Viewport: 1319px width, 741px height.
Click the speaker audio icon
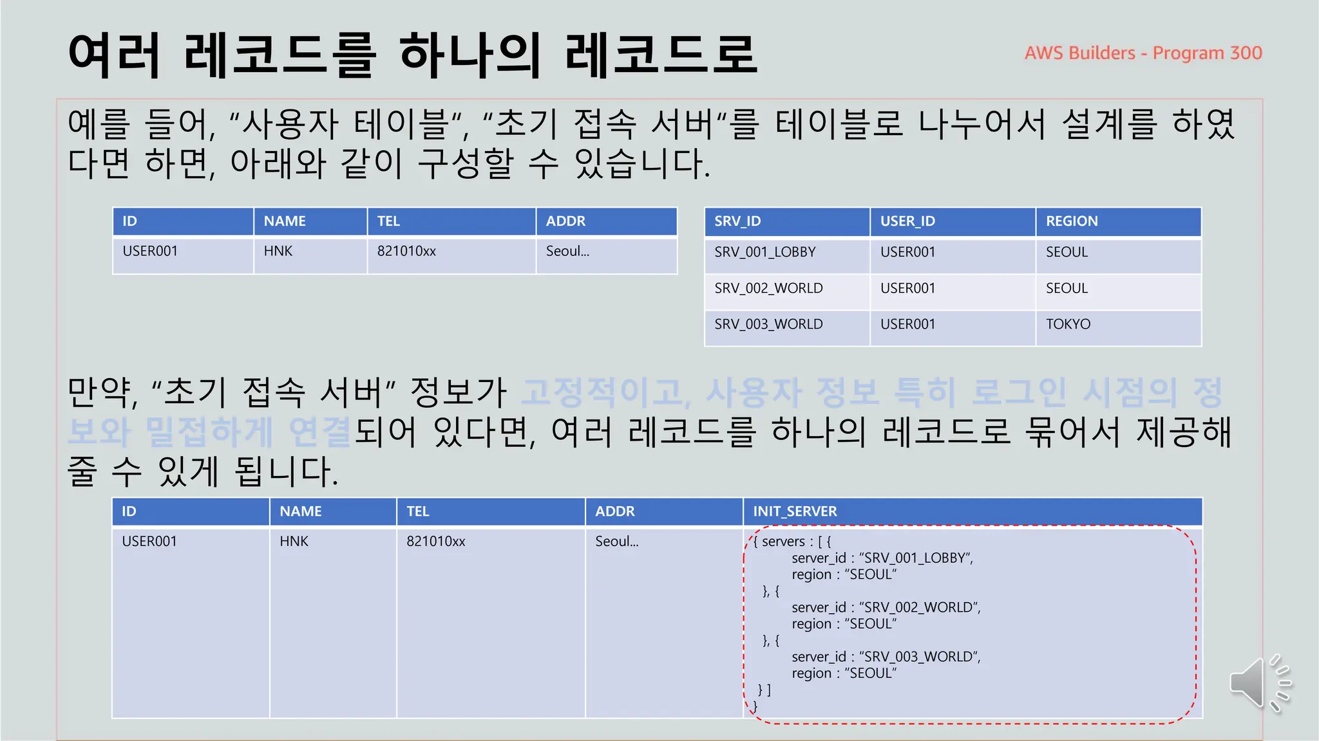(1260, 683)
